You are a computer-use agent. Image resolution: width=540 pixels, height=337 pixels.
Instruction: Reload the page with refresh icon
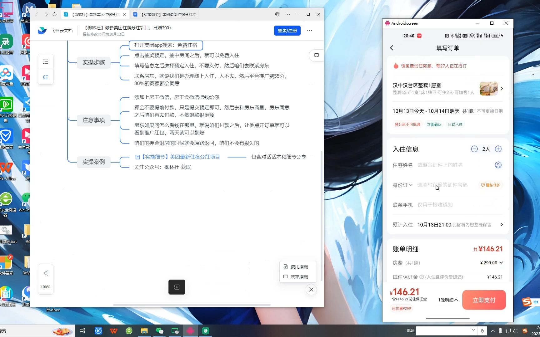point(55,14)
